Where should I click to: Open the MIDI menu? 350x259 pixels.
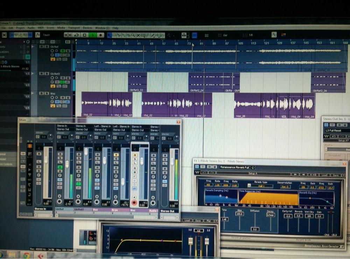click(x=41, y=28)
